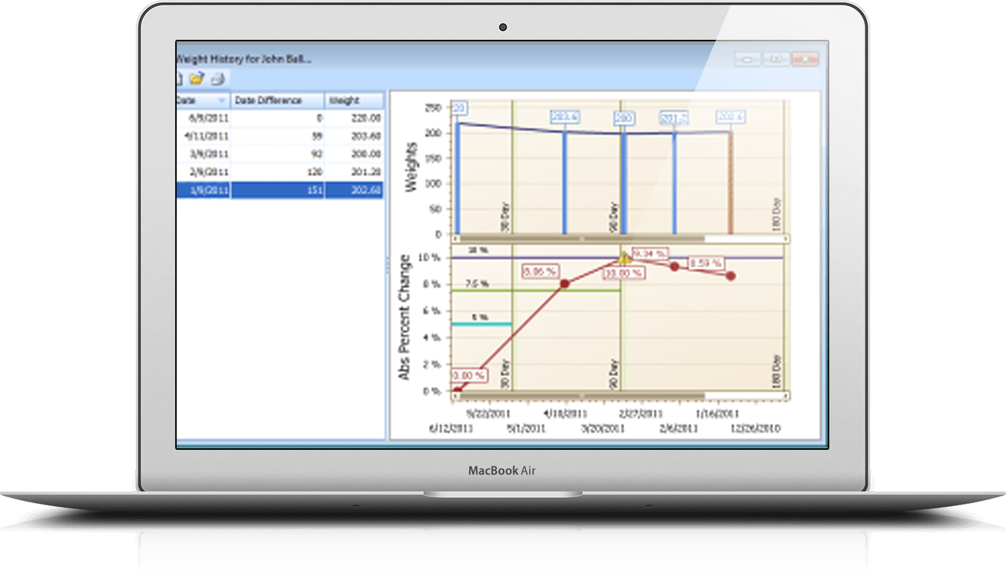Click right arrow of Weights chart scrollbar
This screenshot has height=579, width=1006.
[x=786, y=239]
